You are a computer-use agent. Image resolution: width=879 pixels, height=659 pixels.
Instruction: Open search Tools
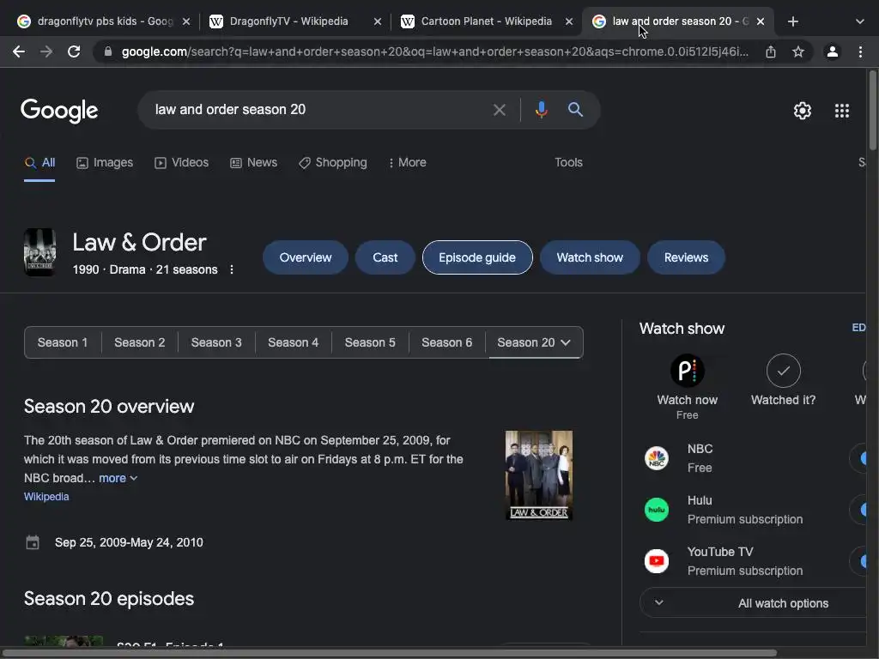568,162
